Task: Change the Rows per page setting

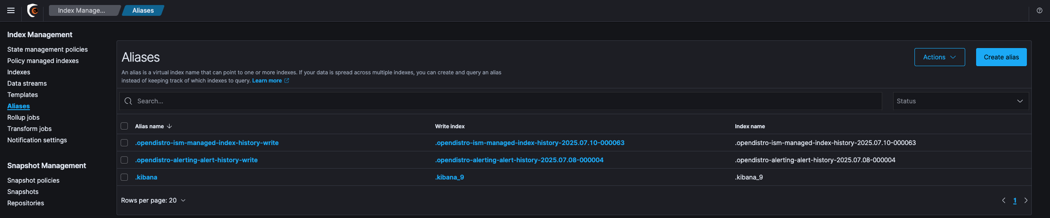Action: pos(153,200)
